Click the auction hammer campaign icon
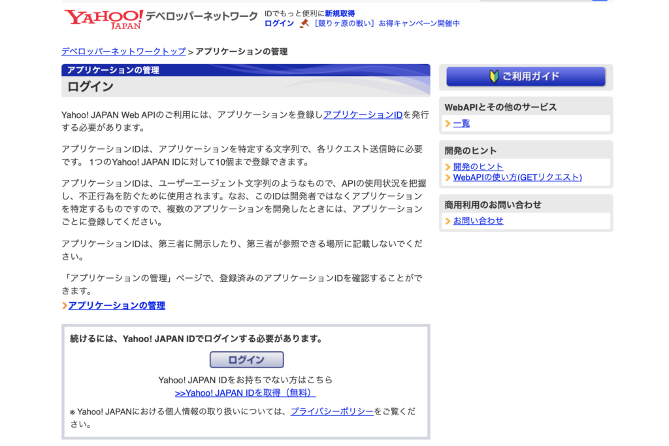The height and width of the screenshot is (446, 669). [304, 24]
